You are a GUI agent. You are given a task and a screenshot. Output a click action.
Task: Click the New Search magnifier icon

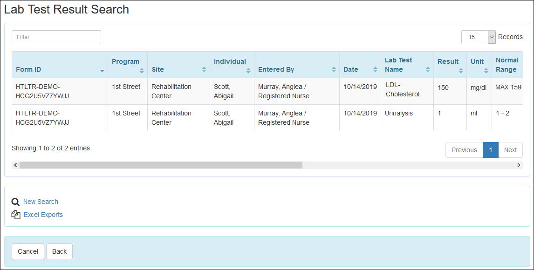[15, 202]
